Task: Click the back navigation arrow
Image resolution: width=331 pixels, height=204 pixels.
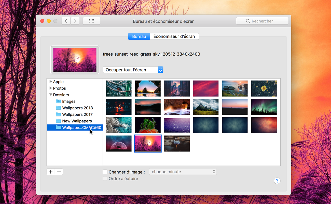Action: 66,21
